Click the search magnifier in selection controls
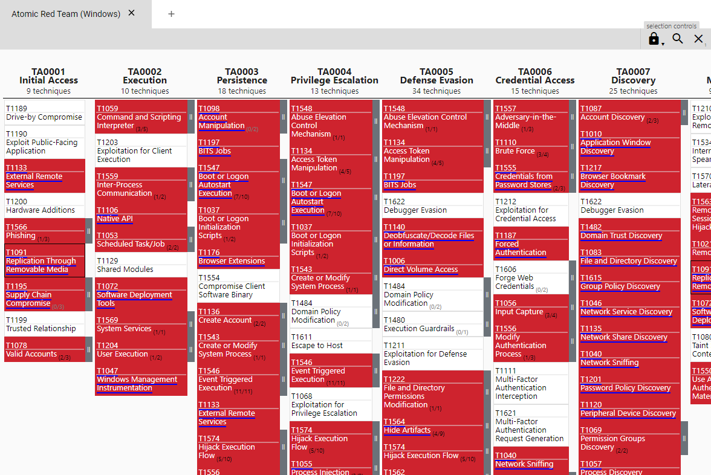711x475 pixels. click(x=677, y=39)
